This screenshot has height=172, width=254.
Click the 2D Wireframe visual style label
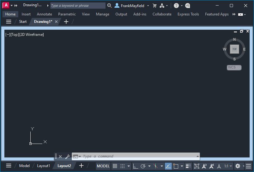[x=32, y=35]
